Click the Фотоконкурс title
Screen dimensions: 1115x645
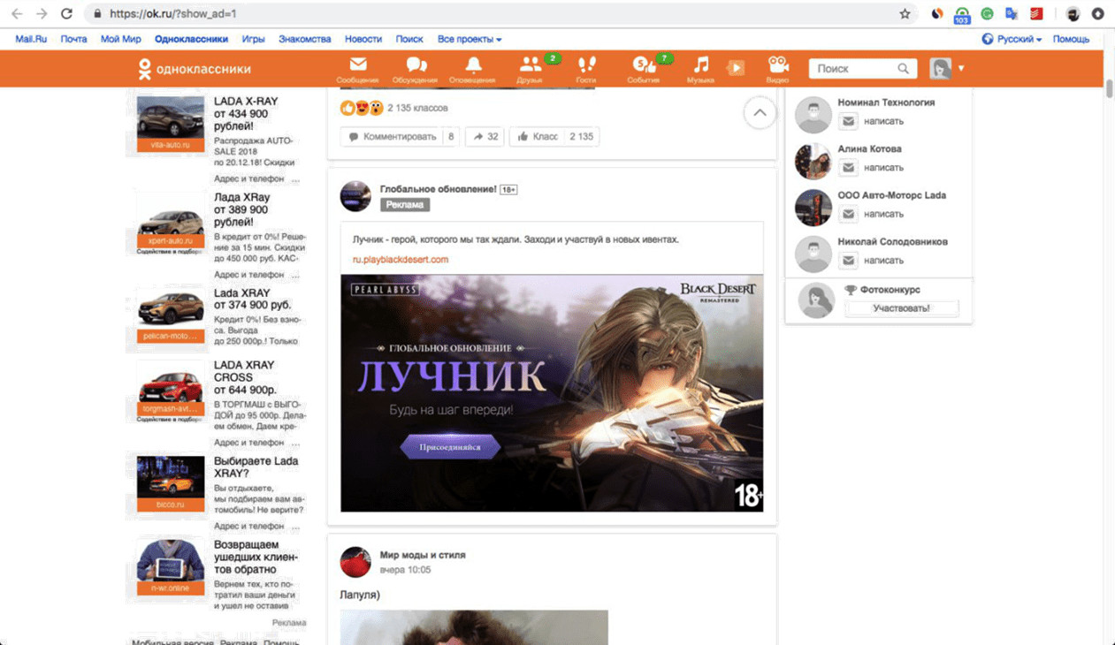890,290
